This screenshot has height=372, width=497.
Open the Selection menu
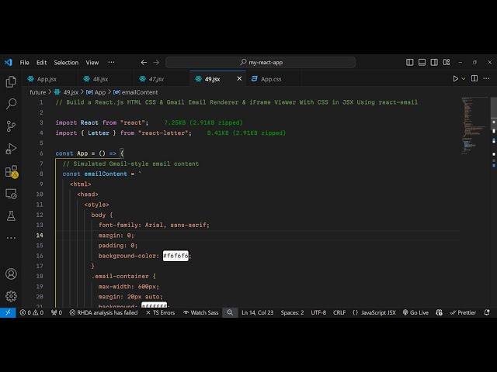click(66, 62)
